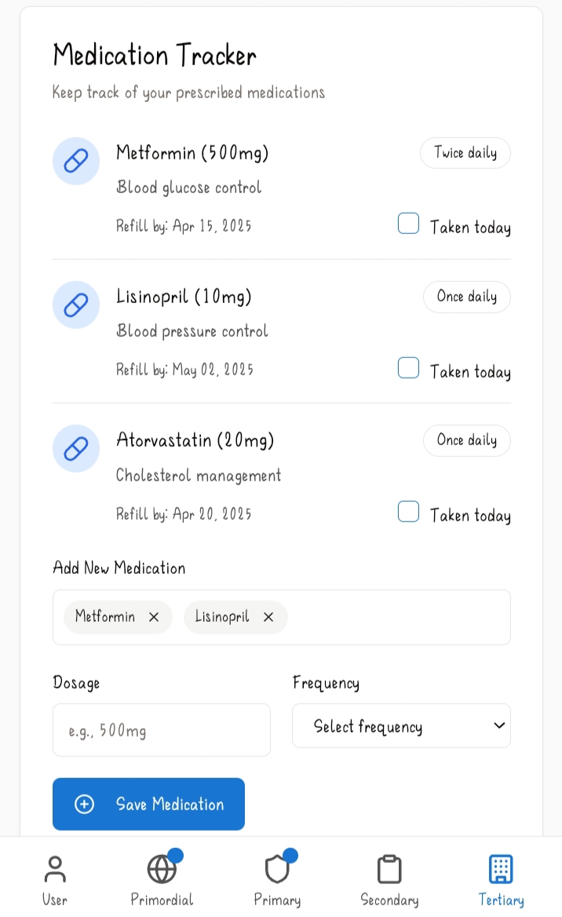This screenshot has width=562, height=917.
Task: Open the User profile tab icon
Action: click(55, 870)
